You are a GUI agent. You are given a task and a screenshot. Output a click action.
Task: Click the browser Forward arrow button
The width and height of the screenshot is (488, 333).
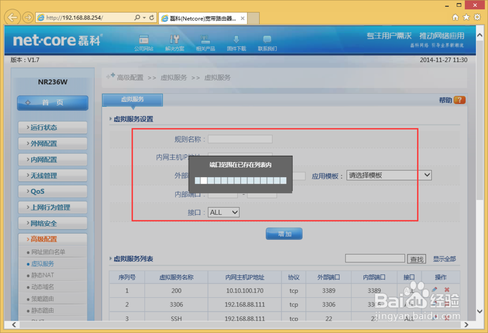[x=28, y=18]
